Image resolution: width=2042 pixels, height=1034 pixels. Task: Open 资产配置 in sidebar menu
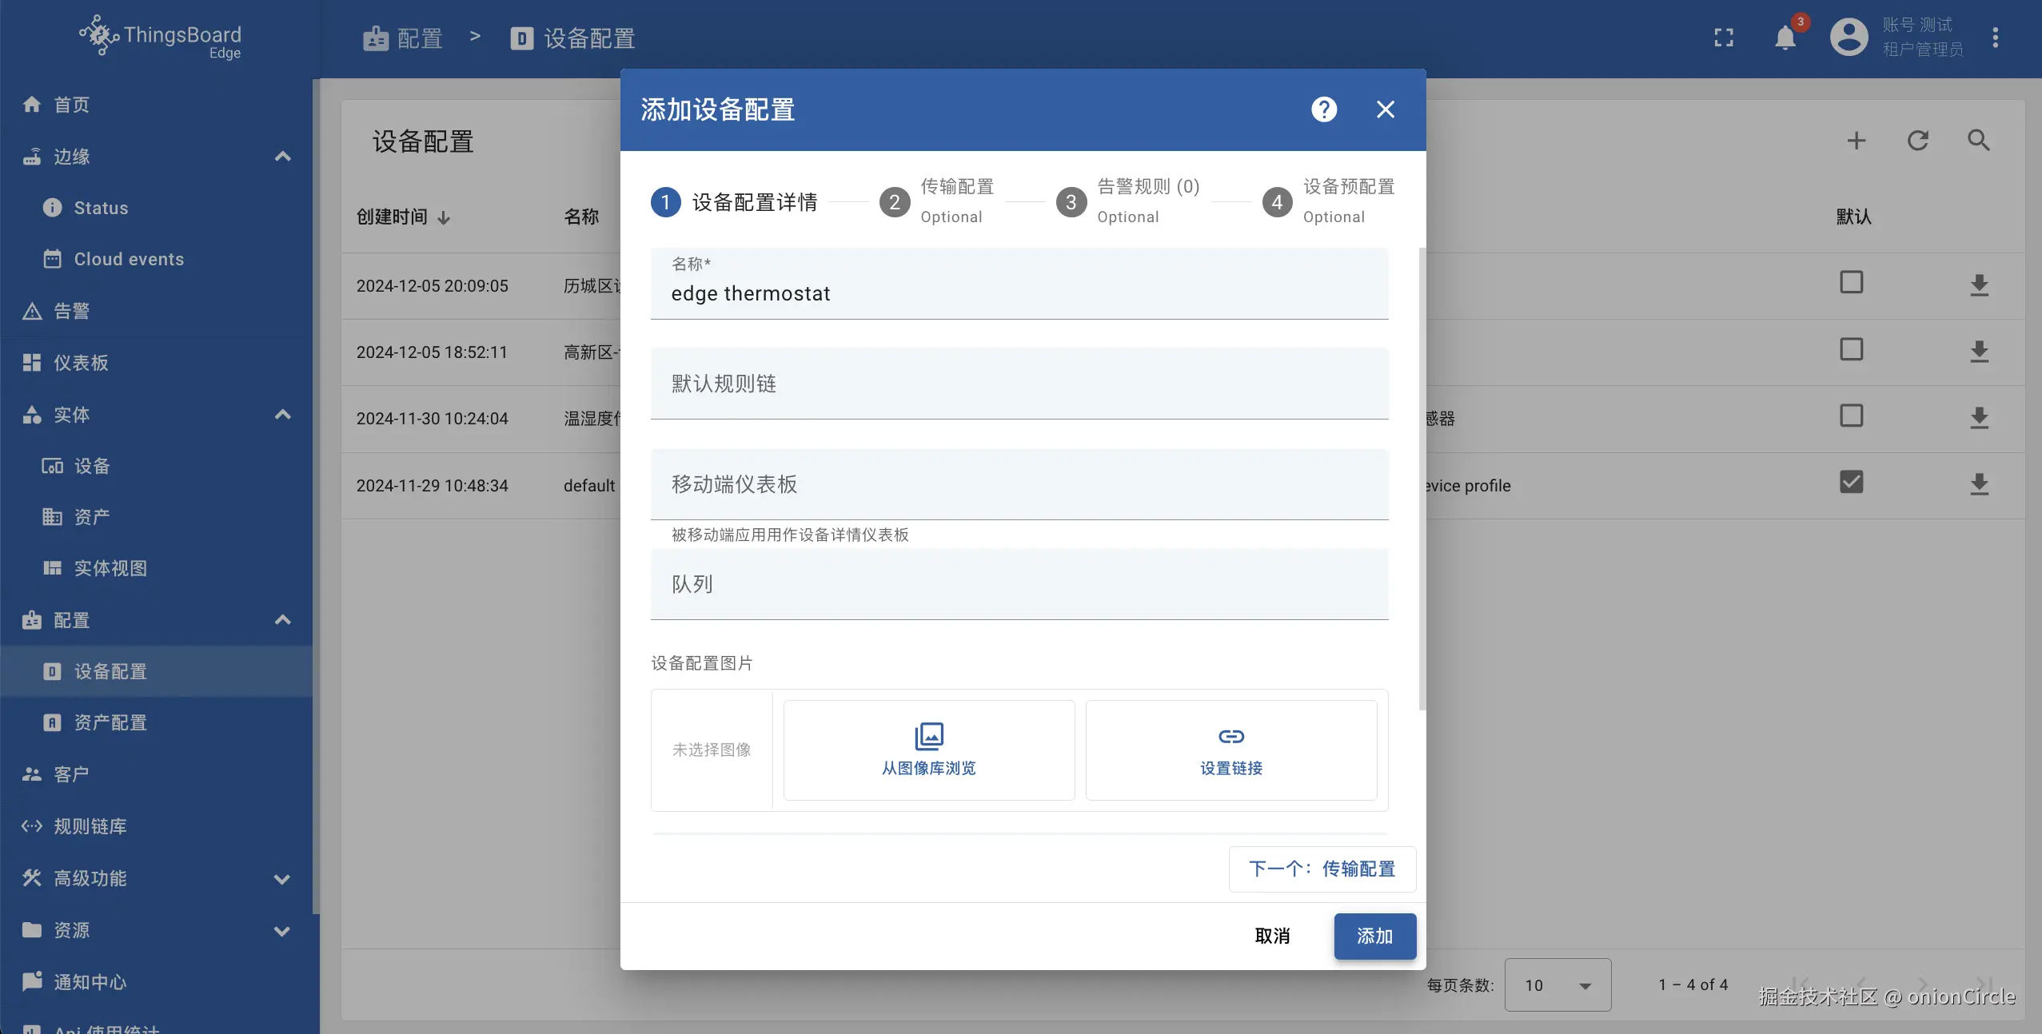110,722
